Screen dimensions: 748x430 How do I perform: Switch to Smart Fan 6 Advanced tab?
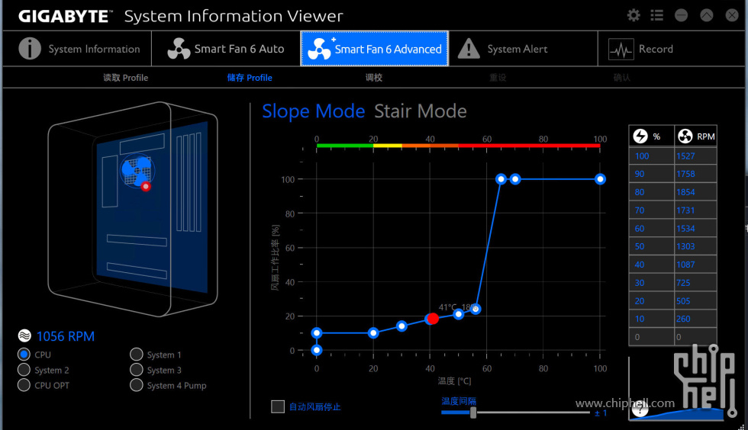coord(375,49)
